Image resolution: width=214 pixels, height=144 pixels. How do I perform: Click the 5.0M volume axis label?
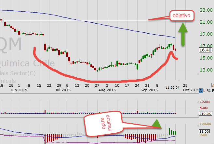[x=204, y=108]
